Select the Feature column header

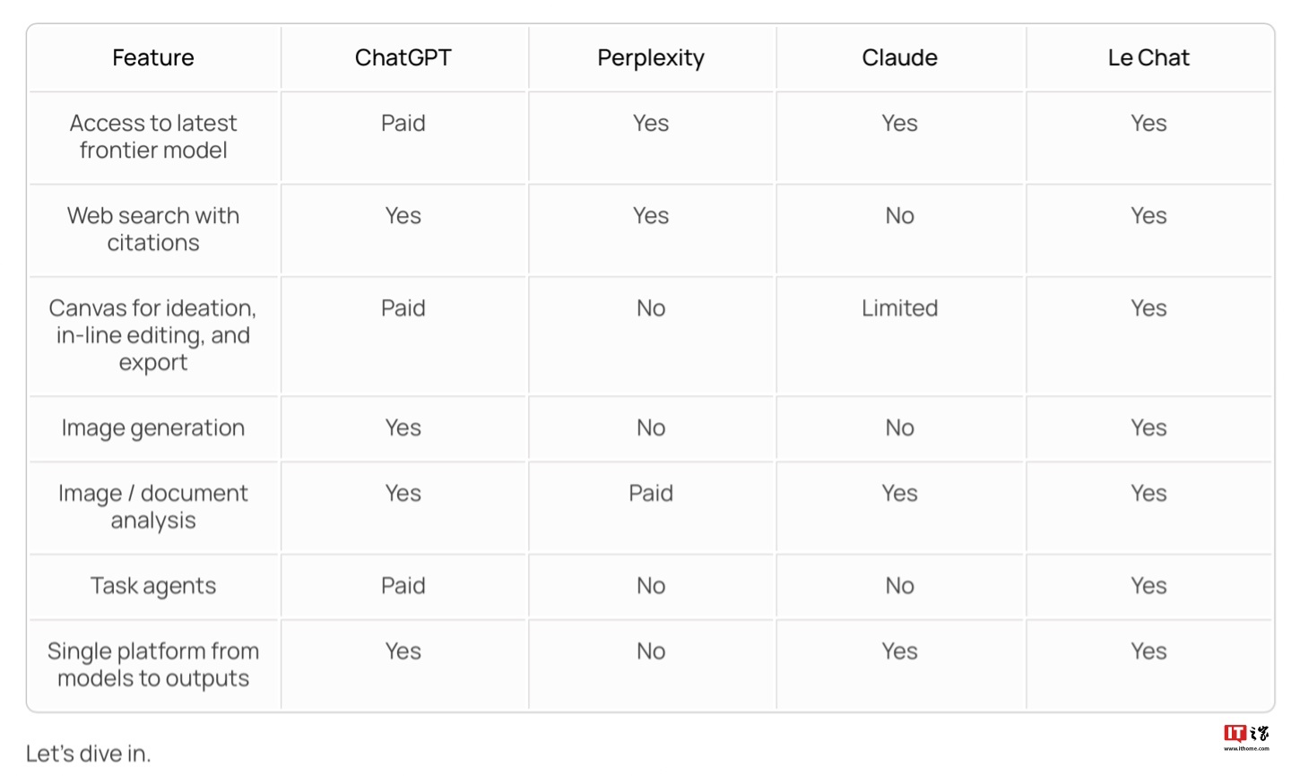coord(153,58)
